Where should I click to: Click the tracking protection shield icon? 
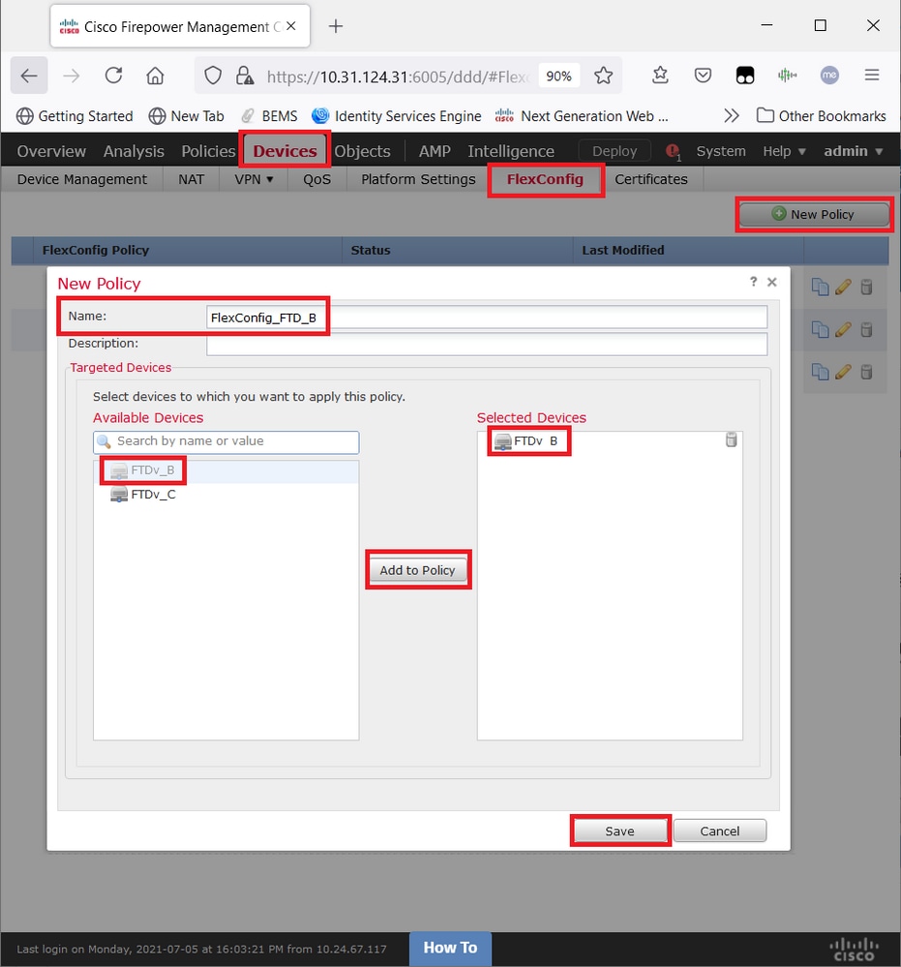213,76
